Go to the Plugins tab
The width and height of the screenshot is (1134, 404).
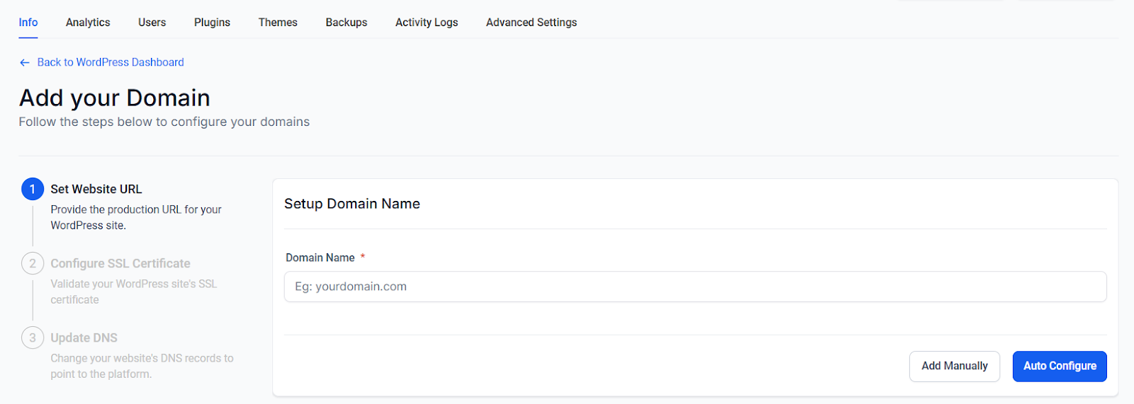point(212,23)
